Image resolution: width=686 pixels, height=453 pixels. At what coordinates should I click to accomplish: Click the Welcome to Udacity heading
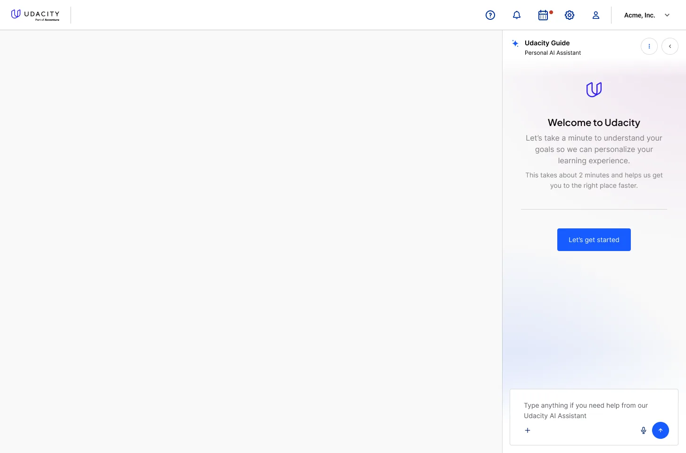pyautogui.click(x=594, y=123)
